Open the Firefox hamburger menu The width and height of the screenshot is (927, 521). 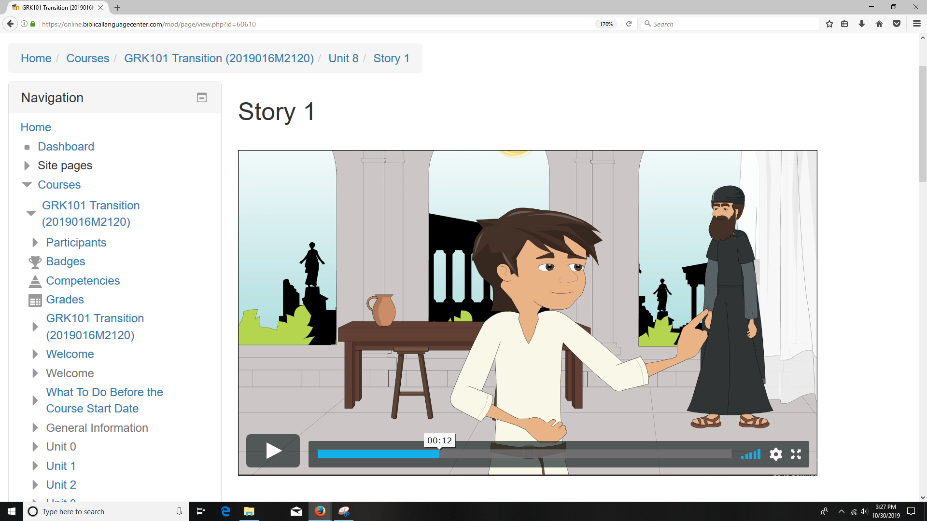(917, 24)
